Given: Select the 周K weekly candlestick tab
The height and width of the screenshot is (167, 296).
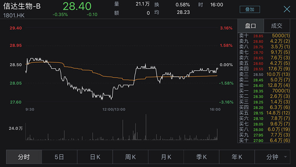Looking at the screenshot, I should pos(131,157).
